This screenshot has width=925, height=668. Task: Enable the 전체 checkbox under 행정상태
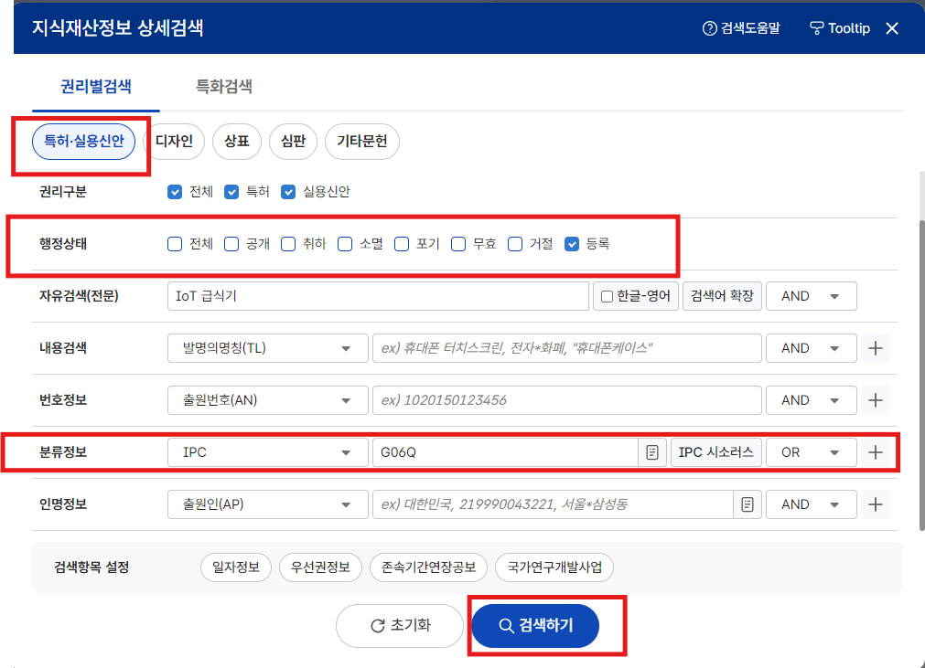pos(173,243)
